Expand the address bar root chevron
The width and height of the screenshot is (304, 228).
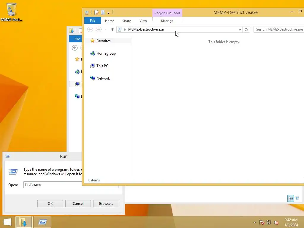click(x=125, y=29)
